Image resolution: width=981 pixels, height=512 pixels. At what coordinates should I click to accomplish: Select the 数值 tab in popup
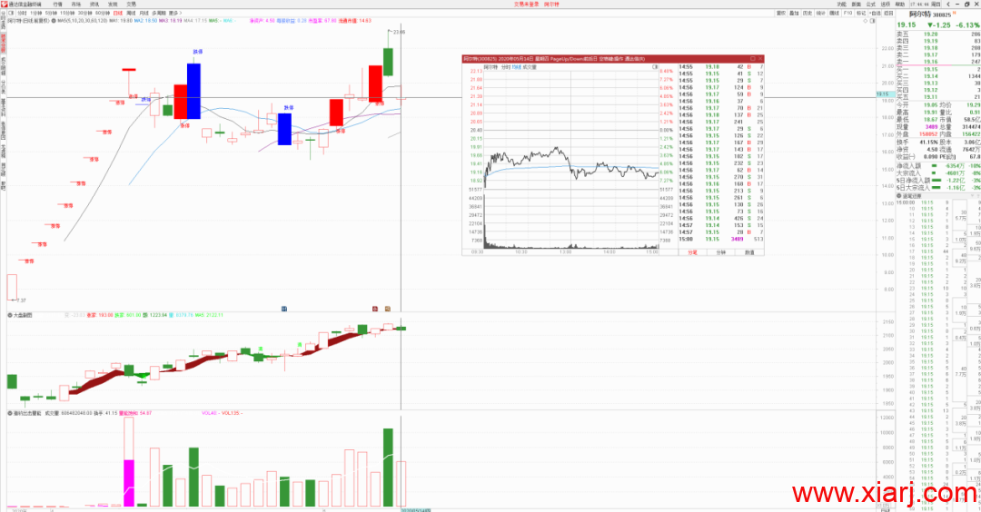point(749,252)
